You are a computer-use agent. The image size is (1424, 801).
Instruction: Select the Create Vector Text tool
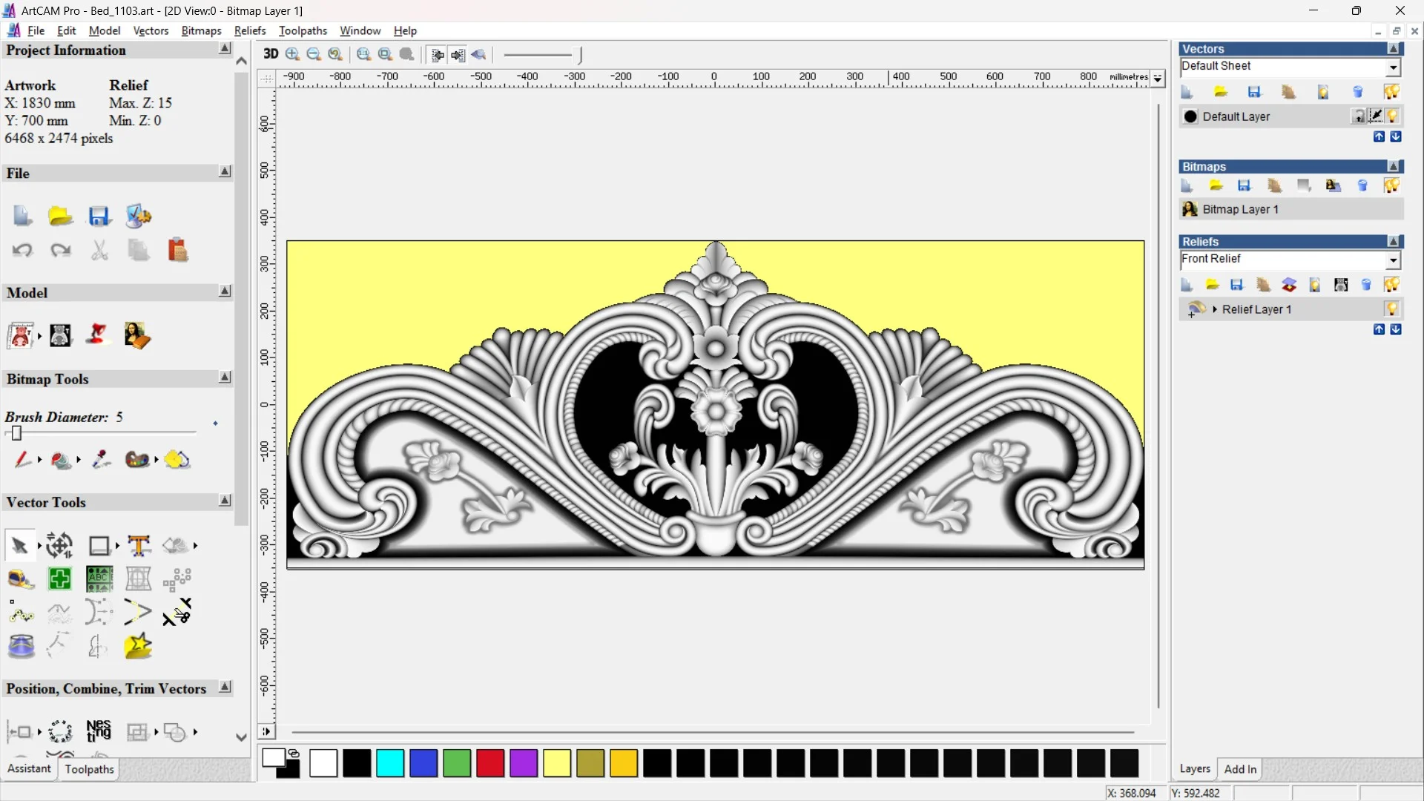click(139, 546)
